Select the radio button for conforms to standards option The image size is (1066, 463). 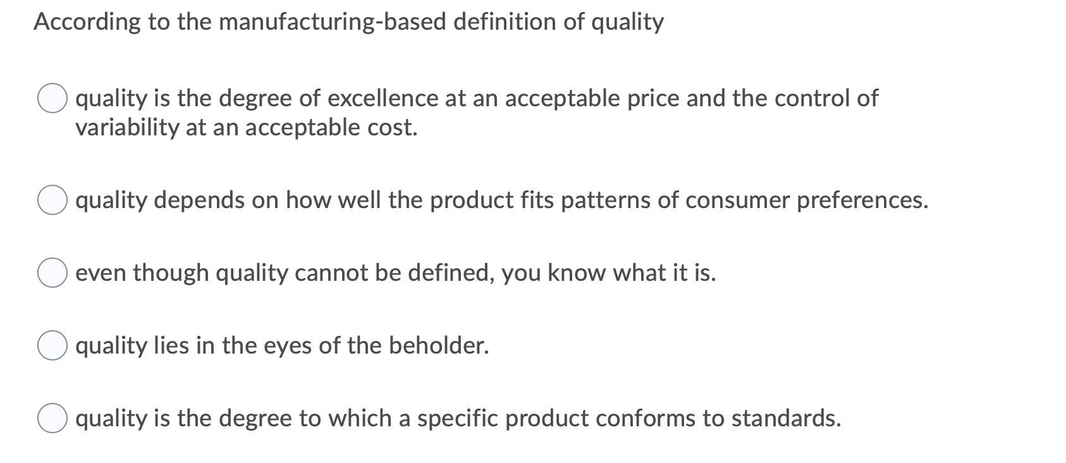[52, 418]
